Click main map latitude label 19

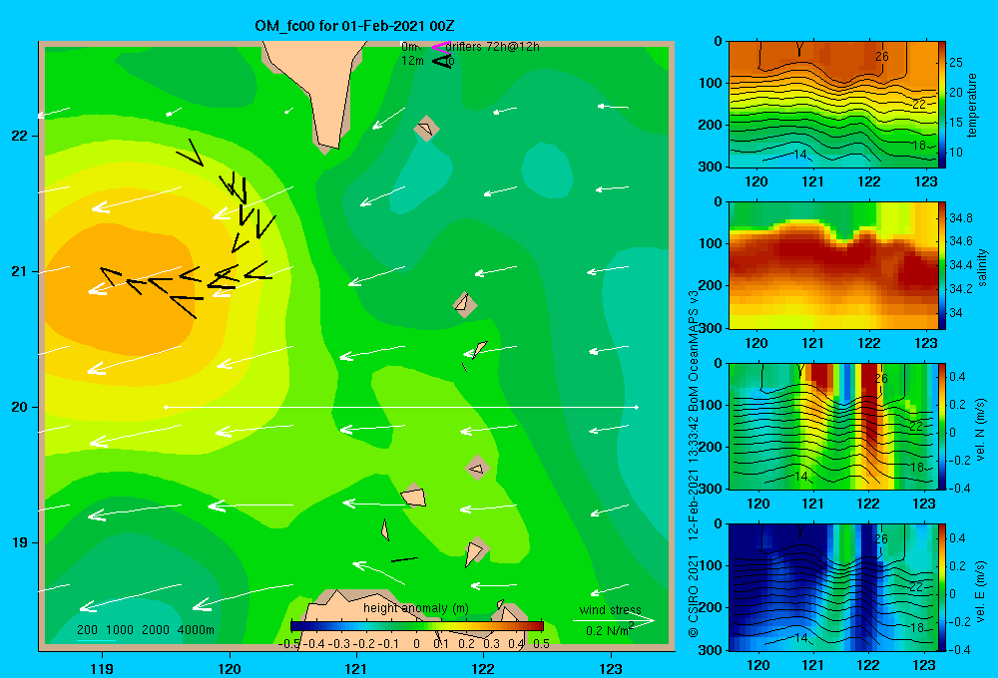(x=19, y=542)
